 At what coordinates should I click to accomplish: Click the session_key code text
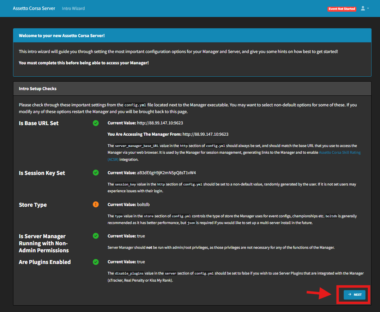pos(125,184)
